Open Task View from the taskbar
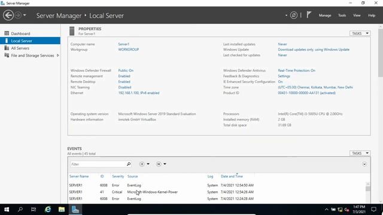Screen dimensions: 383x215 34,210
